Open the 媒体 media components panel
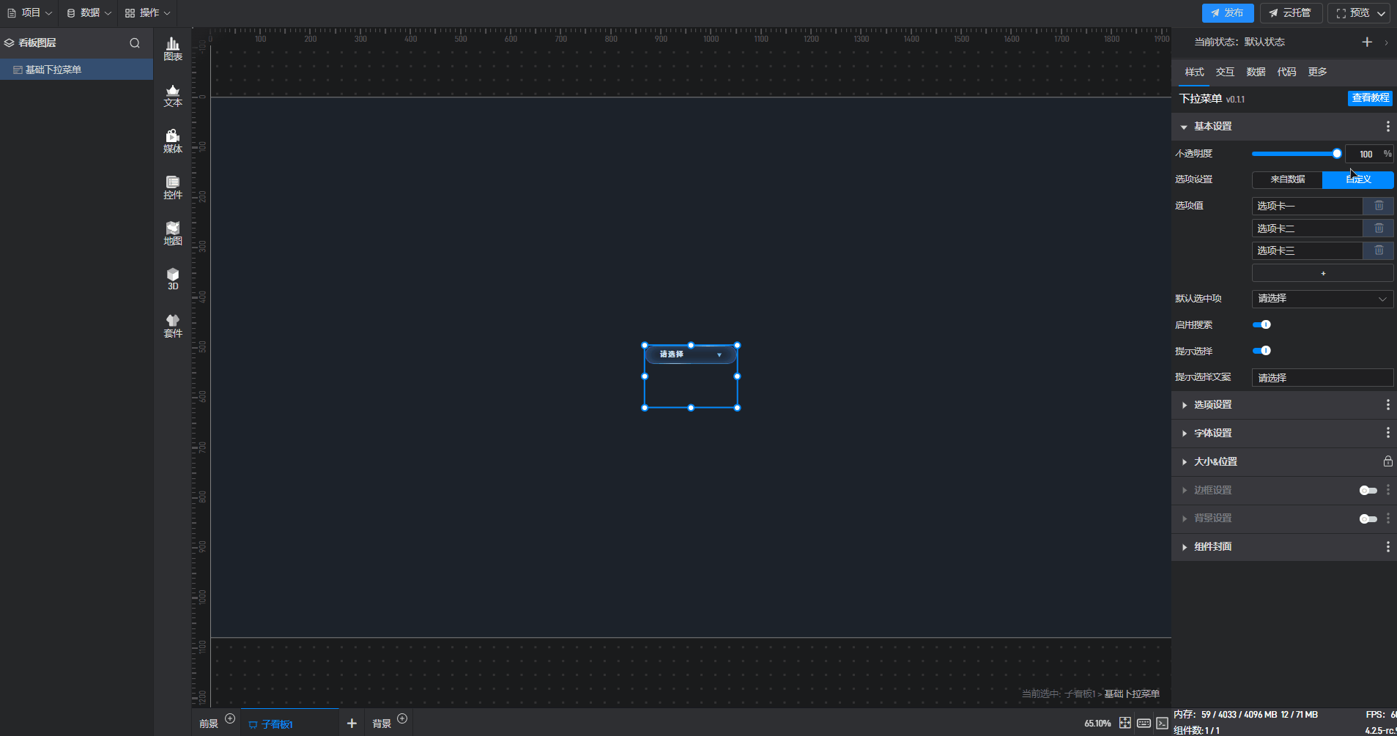Image resolution: width=1397 pixels, height=736 pixels. (173, 141)
